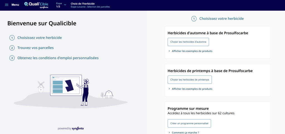Click Choisissez votre herbicide step in left list
This screenshot has height=134, width=285.
[40, 38]
